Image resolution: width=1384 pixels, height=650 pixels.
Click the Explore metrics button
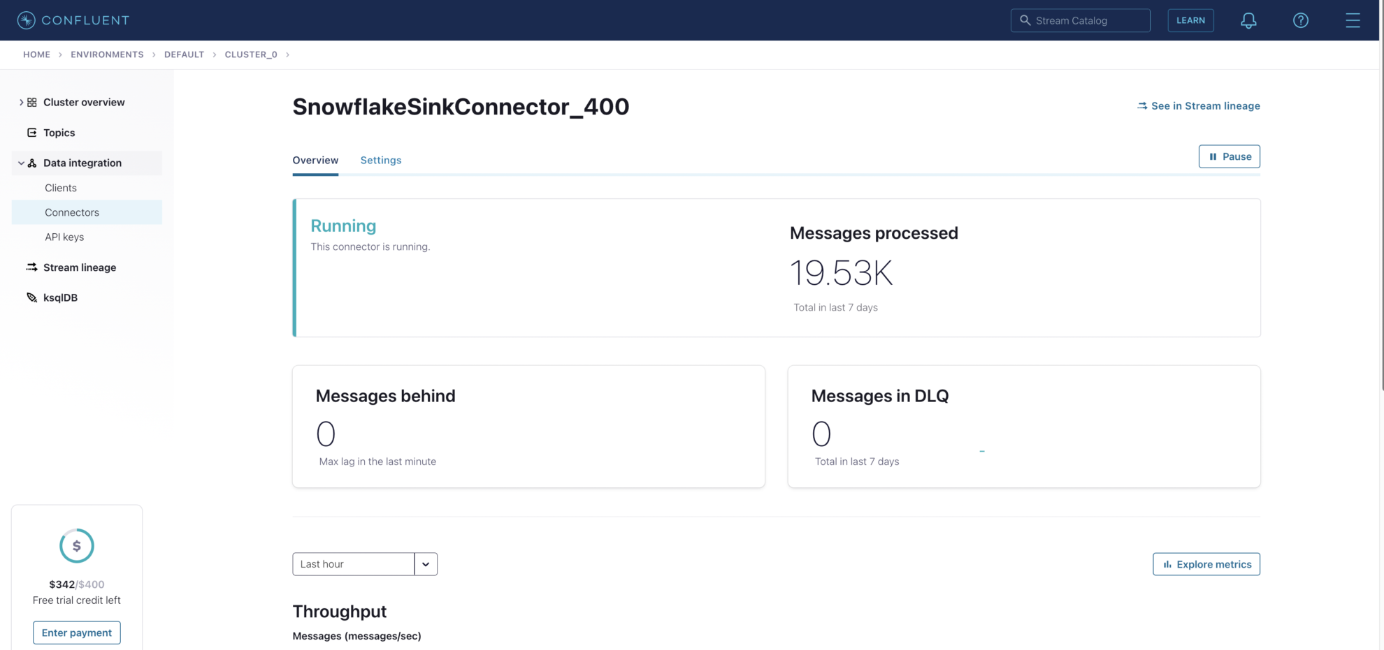click(x=1206, y=563)
